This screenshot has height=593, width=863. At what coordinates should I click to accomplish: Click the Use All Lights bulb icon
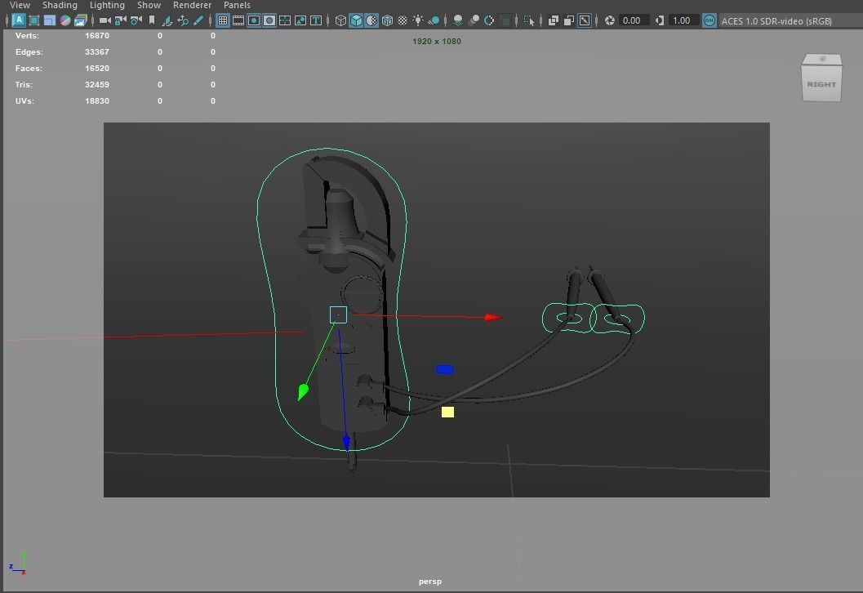point(418,20)
